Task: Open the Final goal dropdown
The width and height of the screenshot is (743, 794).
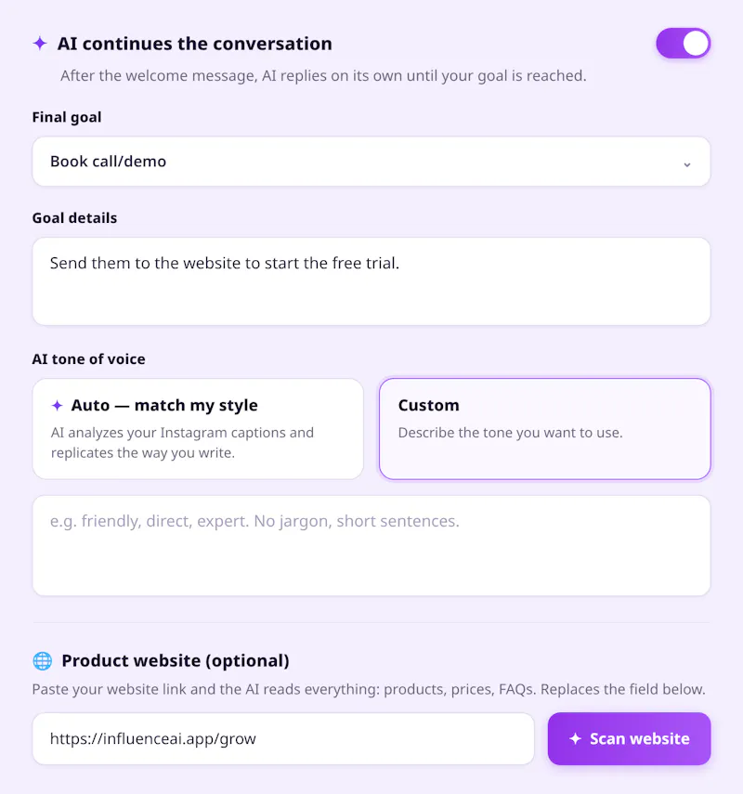Action: point(371,162)
